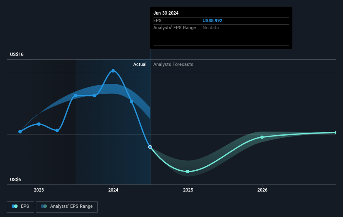The height and width of the screenshot is (217, 343).
Task: Click the 2025 forecast EPS data point
Action: coord(188,172)
